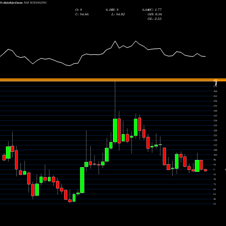Click the 126 price axis label
226x226 pixels.
pyautogui.click(x=216, y=131)
